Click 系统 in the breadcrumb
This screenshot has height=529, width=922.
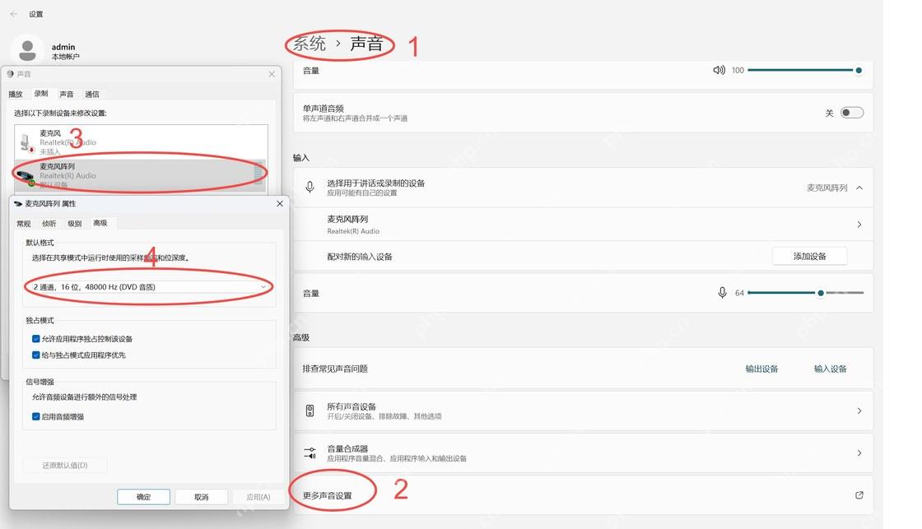tap(310, 44)
